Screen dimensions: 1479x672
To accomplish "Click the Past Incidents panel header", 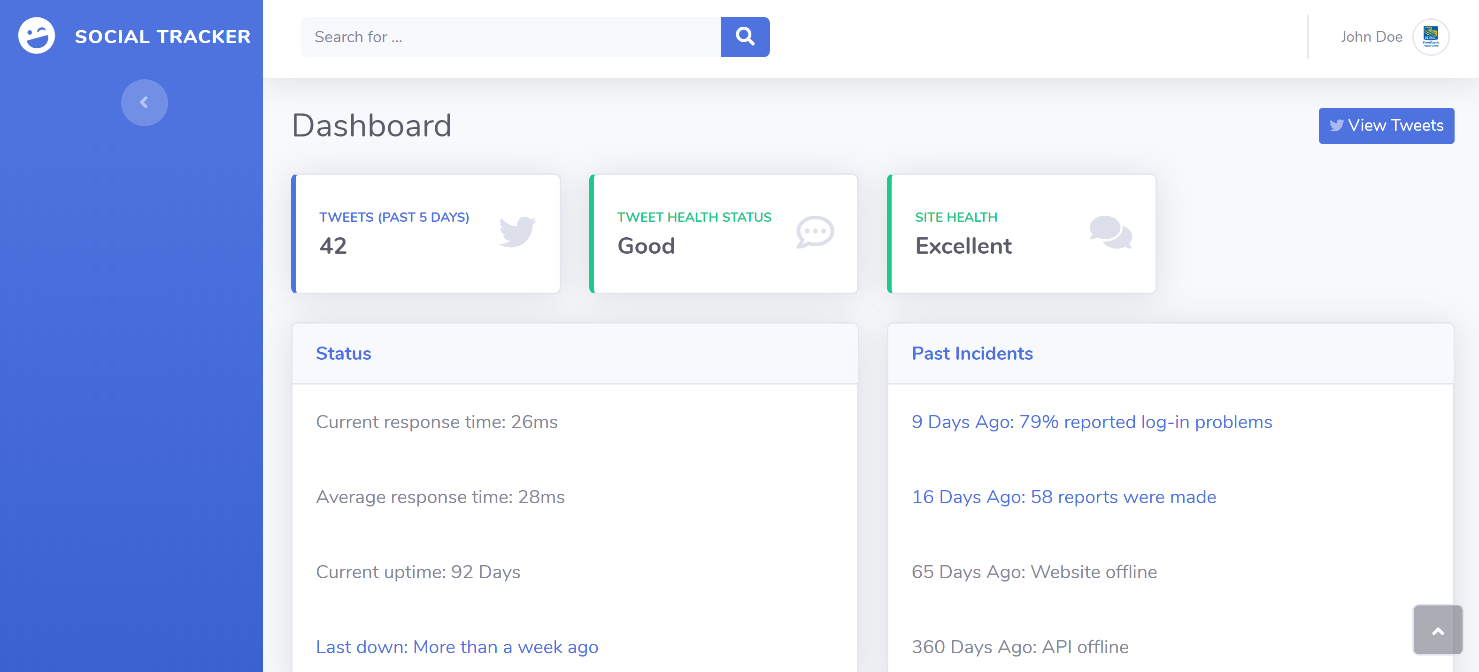I will coord(972,353).
